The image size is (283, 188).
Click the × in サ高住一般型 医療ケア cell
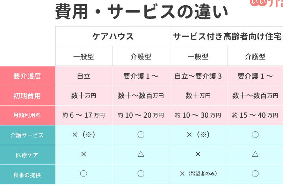tap(198, 154)
